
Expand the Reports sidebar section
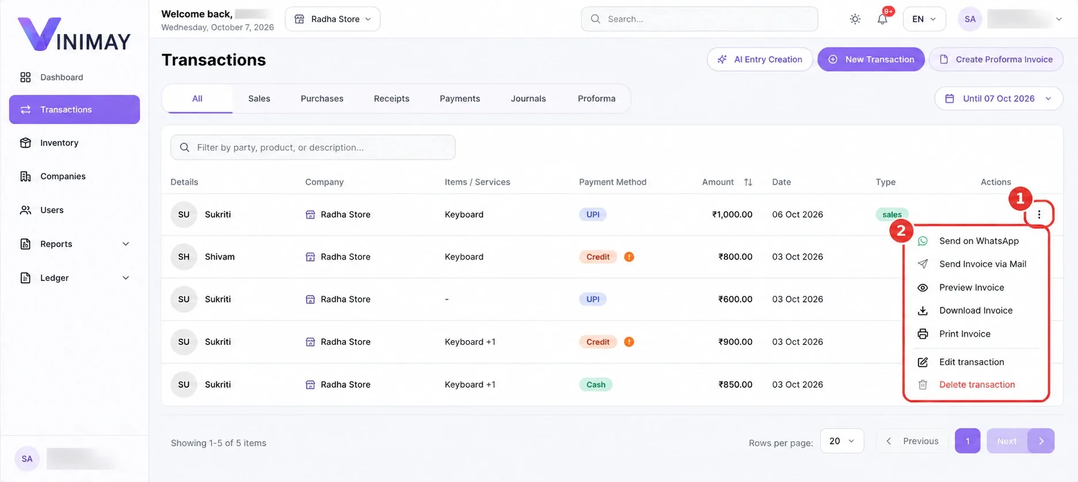point(74,244)
